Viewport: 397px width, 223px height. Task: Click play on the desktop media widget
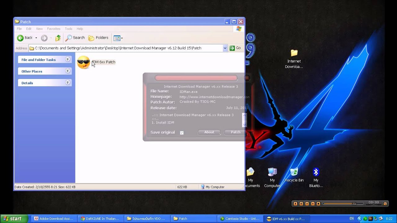pos(295,203)
